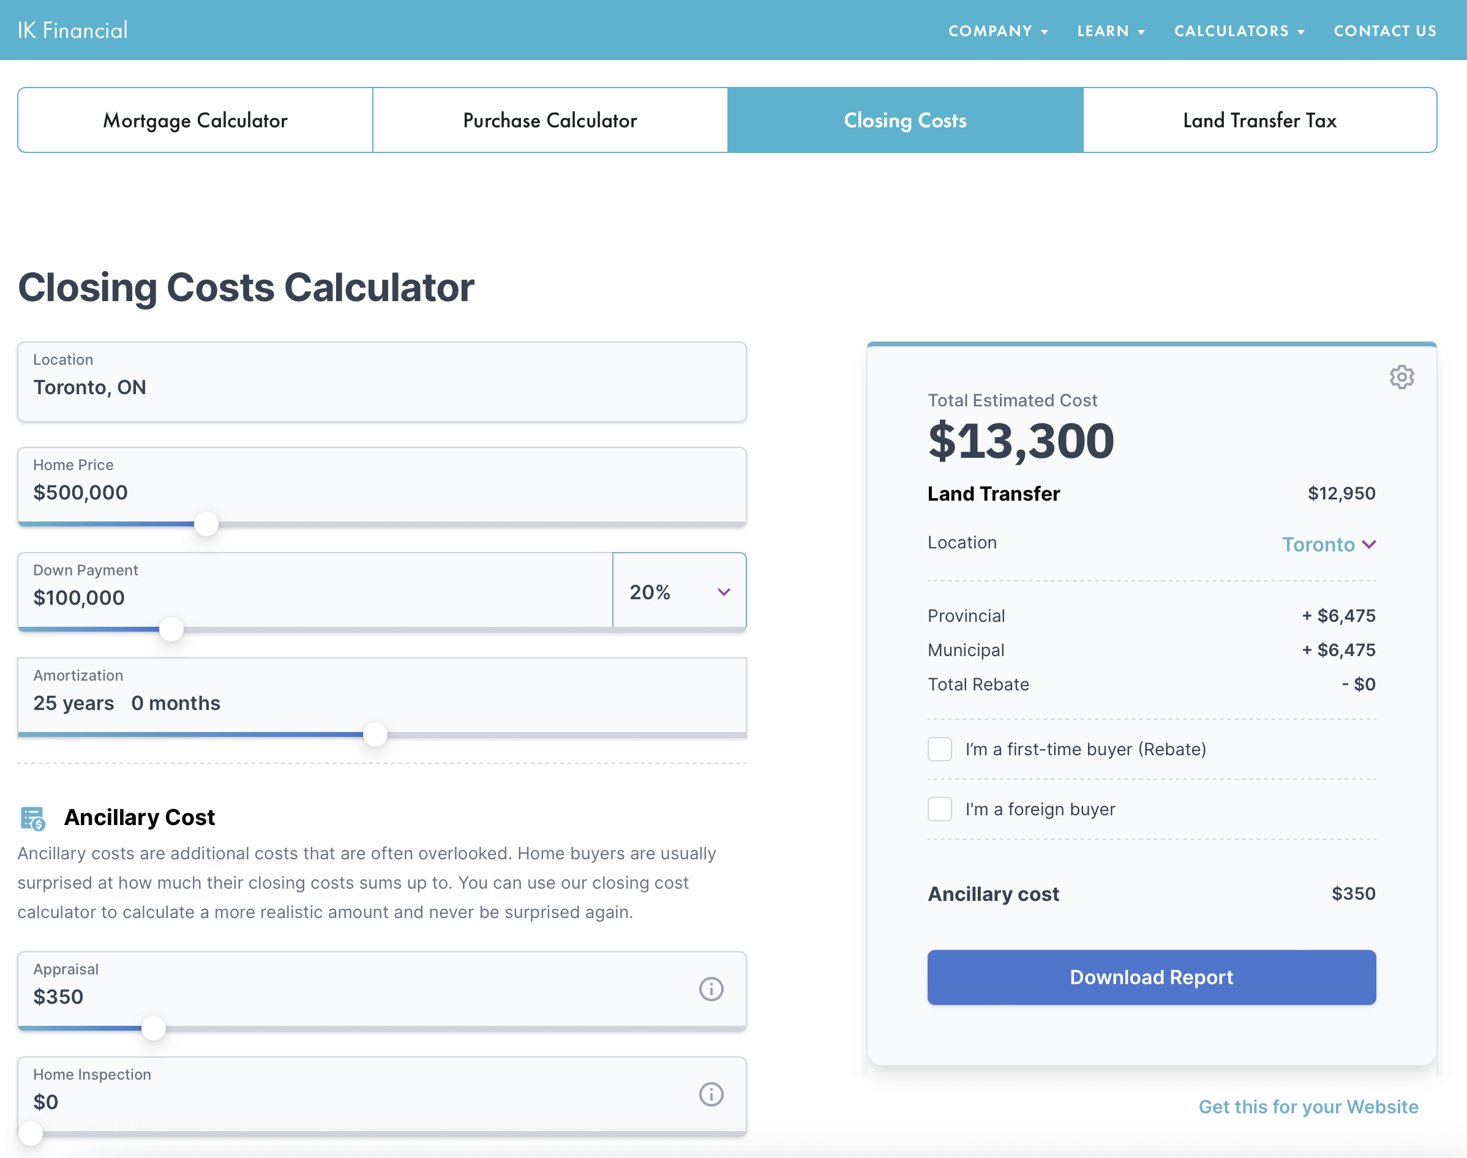The height and width of the screenshot is (1158, 1467).
Task: Enable the first-time buyer rebate checkbox
Action: click(939, 749)
